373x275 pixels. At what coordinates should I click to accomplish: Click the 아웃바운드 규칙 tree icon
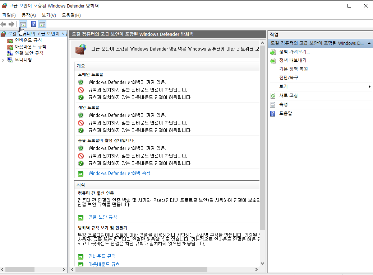[10, 47]
